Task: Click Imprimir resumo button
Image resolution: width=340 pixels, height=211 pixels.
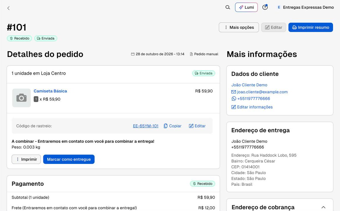Action: pyautogui.click(x=311, y=27)
